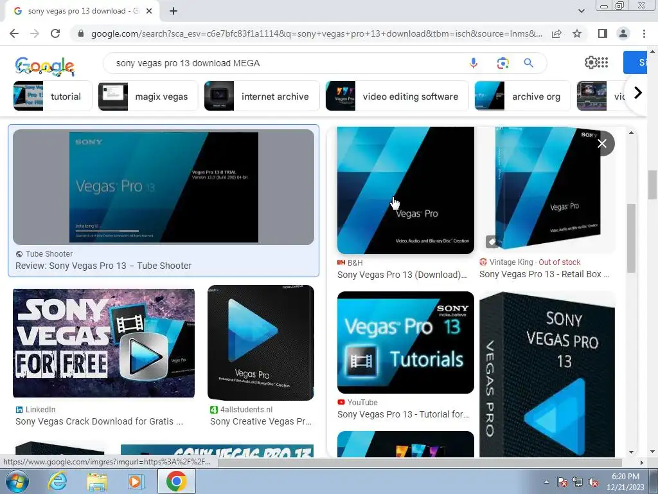Click the share page icon
This screenshot has height=494, width=658.
(556, 33)
